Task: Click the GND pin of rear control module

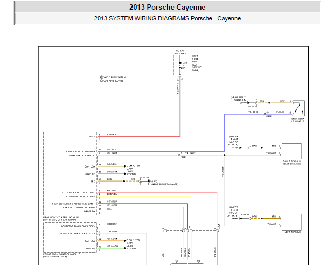Action: click(93, 182)
